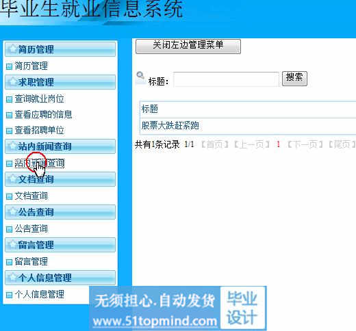This screenshot has width=356, height=331.
Task: Expand the 求职管理 section header
Action: [x=60, y=82]
